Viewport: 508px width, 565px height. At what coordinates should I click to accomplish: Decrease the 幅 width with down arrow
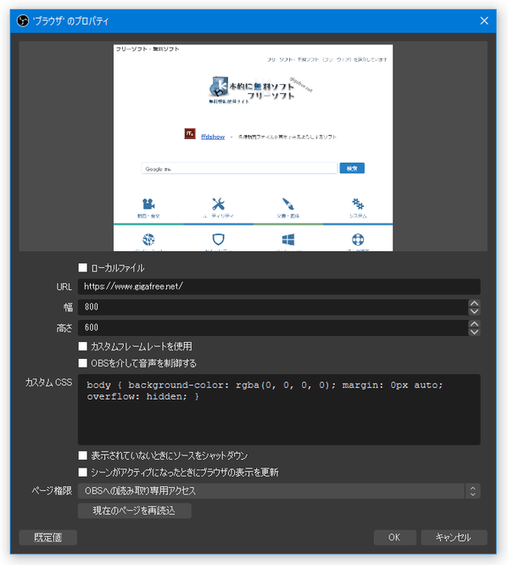[x=474, y=311]
